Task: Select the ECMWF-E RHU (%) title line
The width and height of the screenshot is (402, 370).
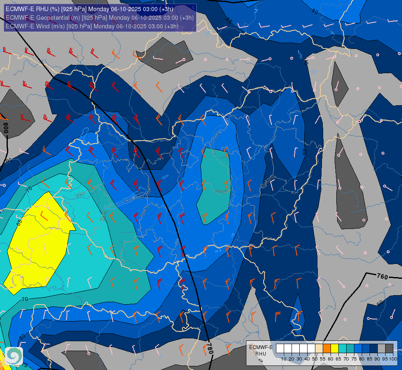Action: click(x=89, y=9)
